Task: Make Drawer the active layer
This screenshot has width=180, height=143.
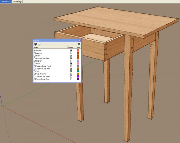Action: click(35, 61)
